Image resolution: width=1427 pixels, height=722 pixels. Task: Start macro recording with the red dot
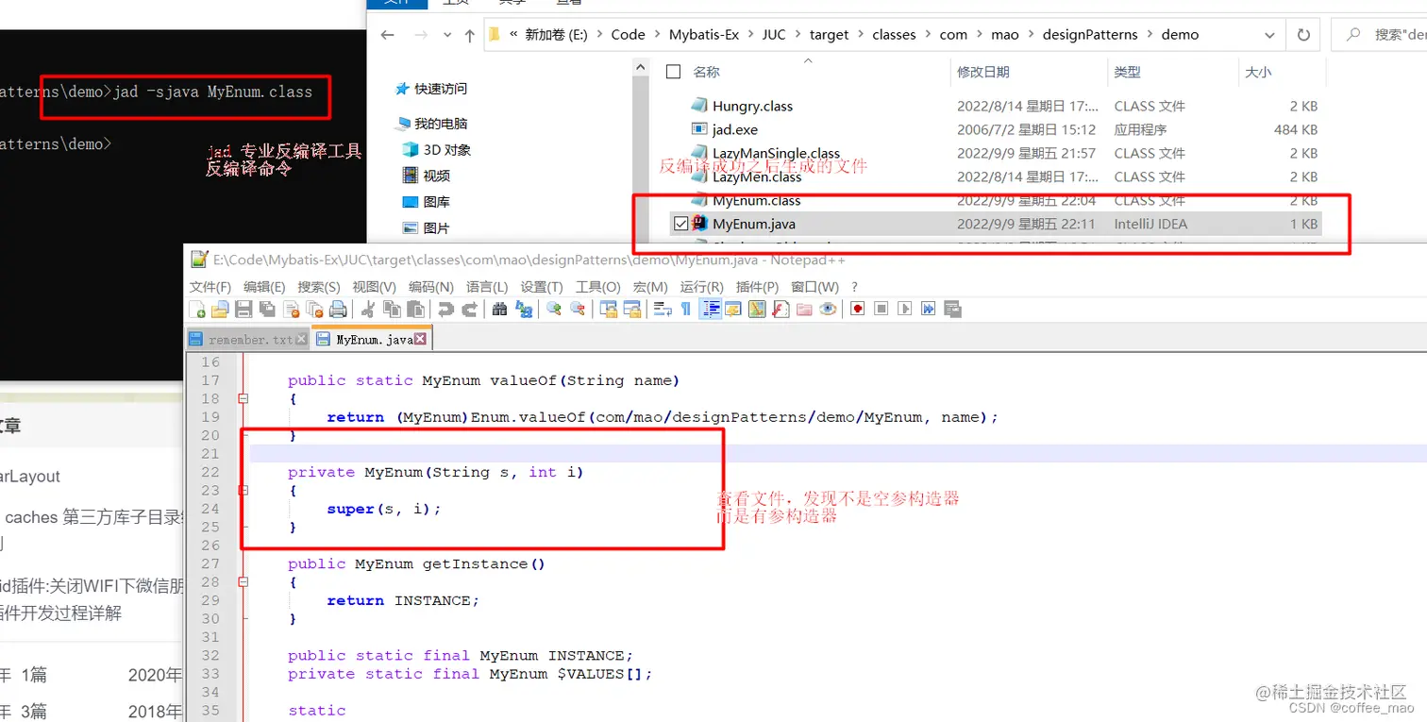pyautogui.click(x=857, y=309)
